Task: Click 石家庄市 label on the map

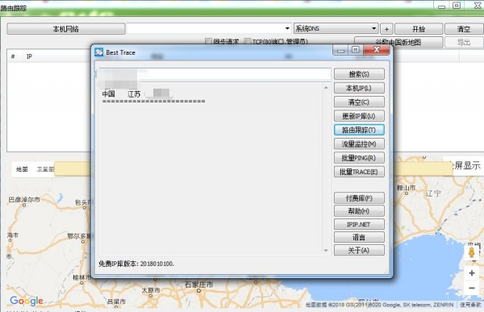Action: (198, 285)
